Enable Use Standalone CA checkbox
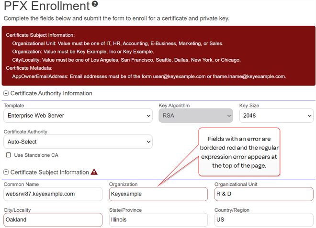 coord(9,155)
